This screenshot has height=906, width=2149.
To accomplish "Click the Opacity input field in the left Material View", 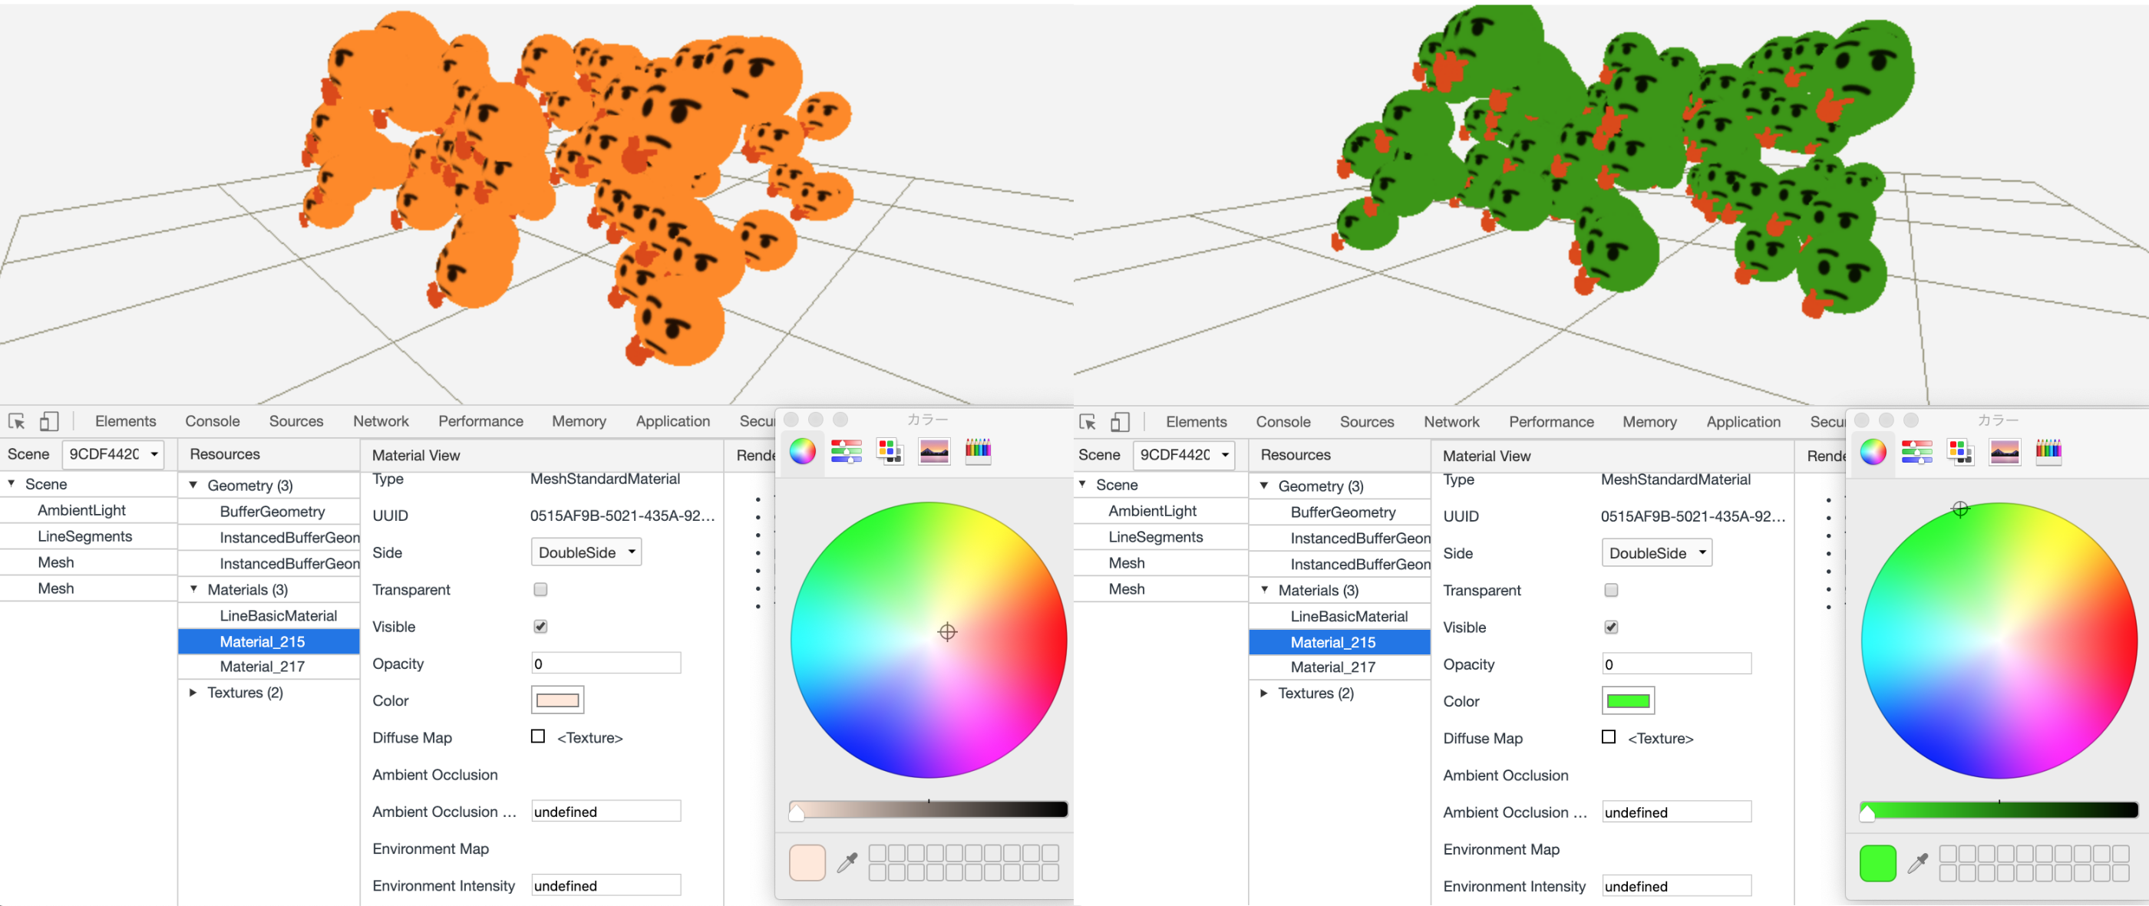I will 606,664.
